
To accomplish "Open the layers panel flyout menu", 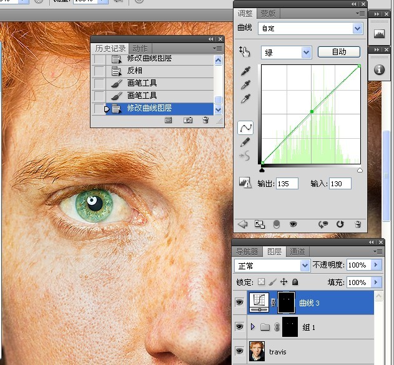I will click(378, 251).
